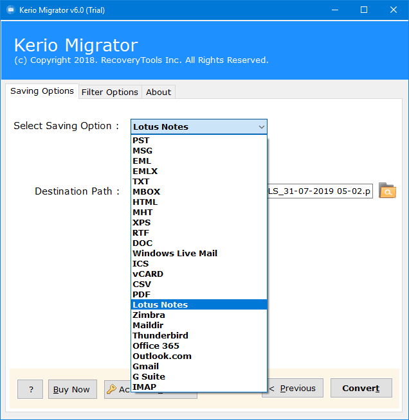This screenshot has width=409, height=420.
Task: Pick vCARD contact format
Action: [199, 274]
